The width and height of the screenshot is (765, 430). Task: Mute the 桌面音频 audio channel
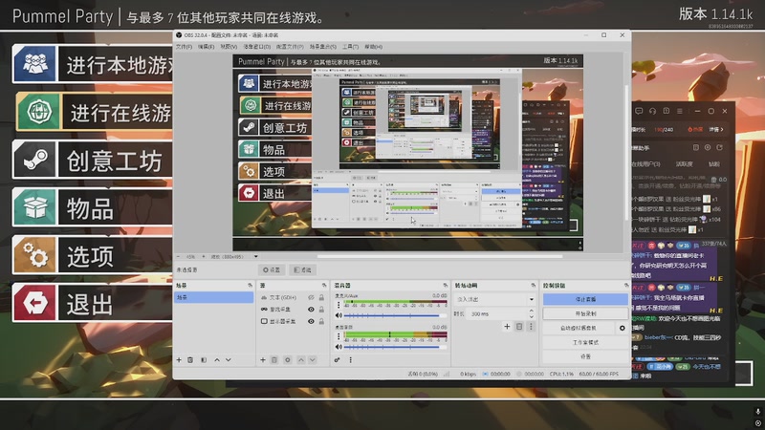339,347
